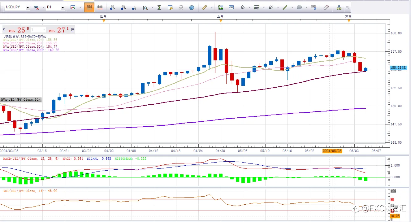Screen dimensions: 411x222
Task: Open the D1 timeframe dropdown
Action: point(63,7)
